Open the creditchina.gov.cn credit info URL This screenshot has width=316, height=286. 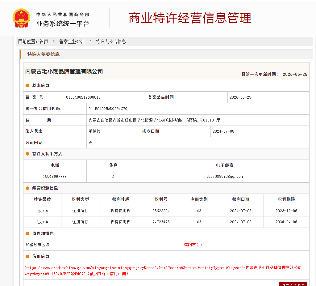pos(163,271)
